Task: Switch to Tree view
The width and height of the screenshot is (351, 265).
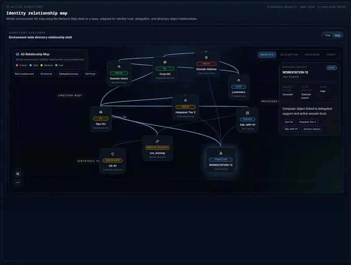Action: (327, 36)
